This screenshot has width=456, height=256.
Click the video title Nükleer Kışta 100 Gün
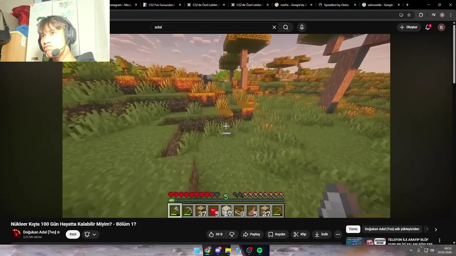[73, 224]
